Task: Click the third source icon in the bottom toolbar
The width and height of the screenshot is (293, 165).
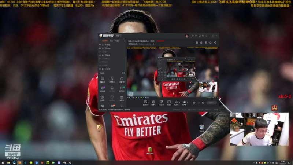Action: tap(161, 103)
